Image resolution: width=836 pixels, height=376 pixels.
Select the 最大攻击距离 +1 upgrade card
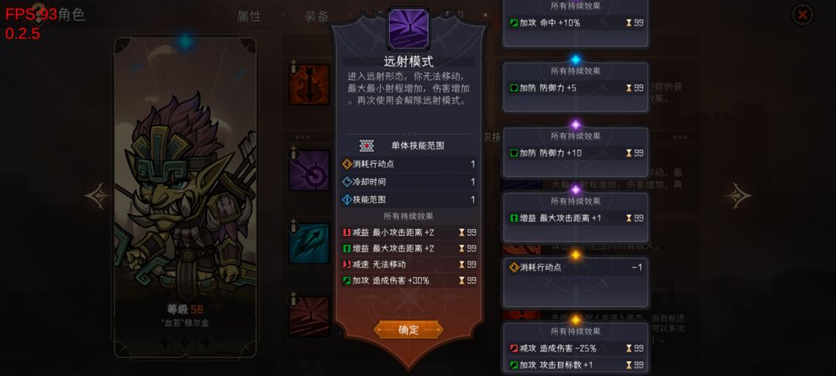pyautogui.click(x=576, y=217)
